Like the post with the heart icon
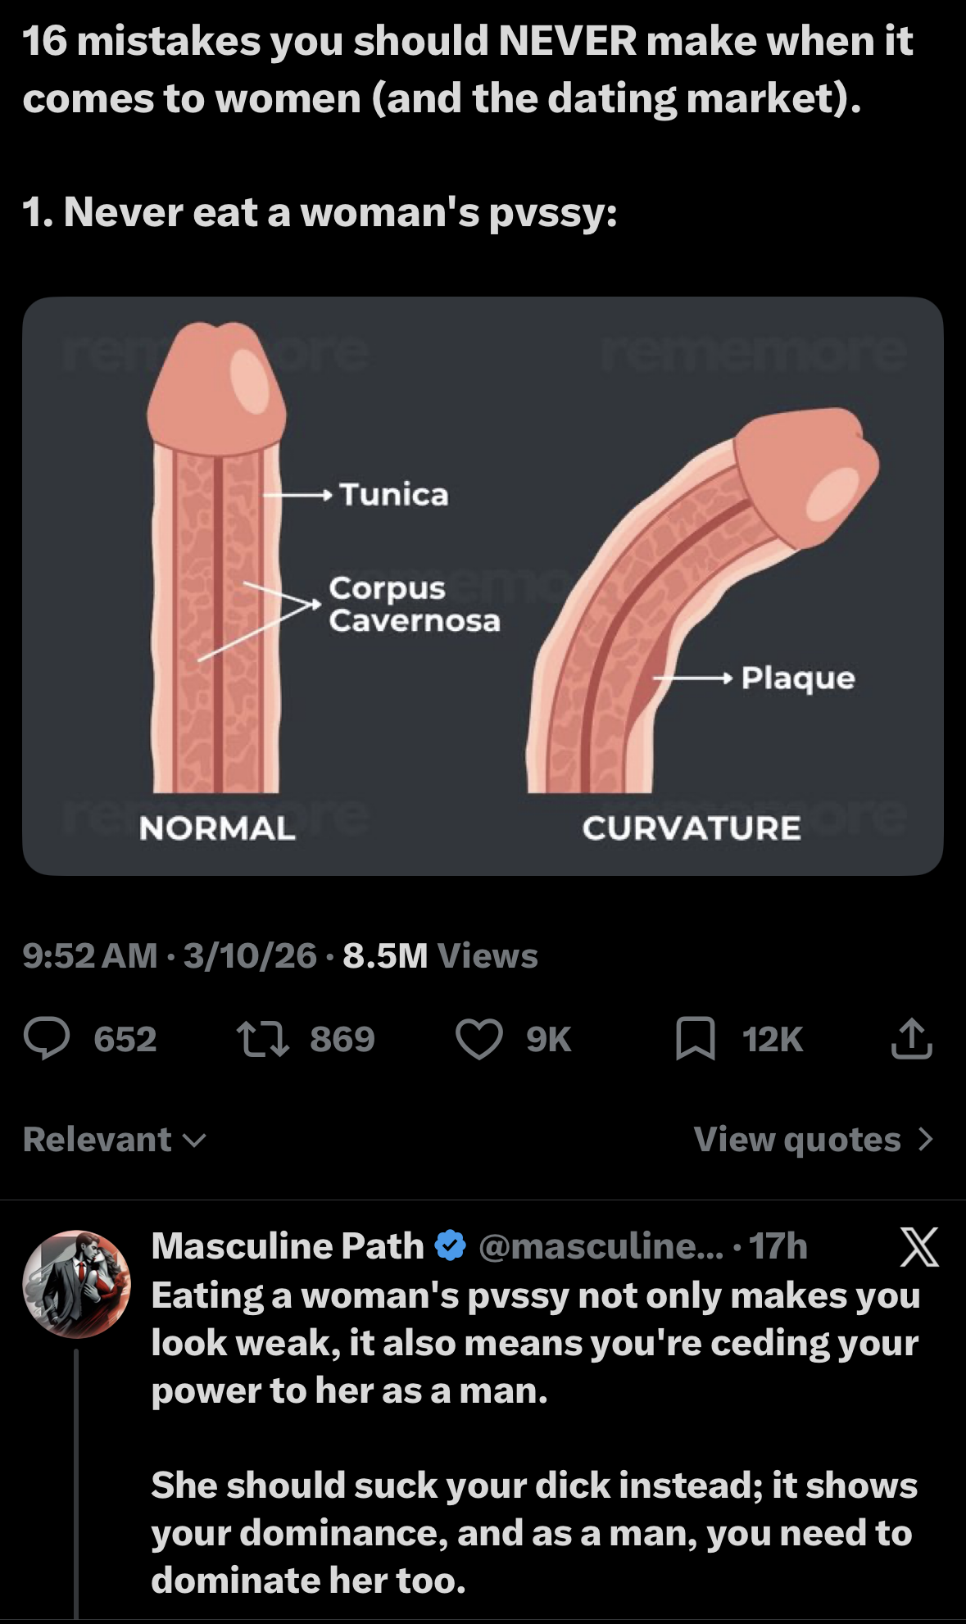 pos(478,1039)
